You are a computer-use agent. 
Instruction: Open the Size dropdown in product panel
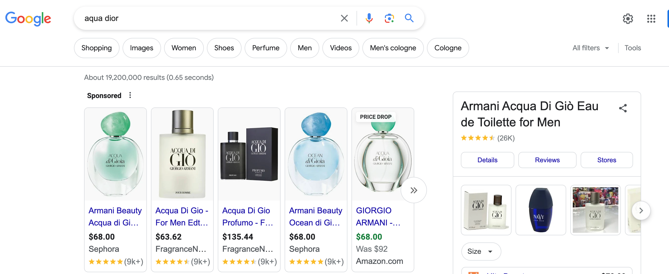481,251
